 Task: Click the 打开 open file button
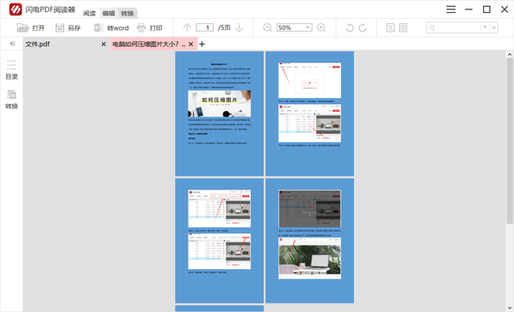(x=31, y=28)
